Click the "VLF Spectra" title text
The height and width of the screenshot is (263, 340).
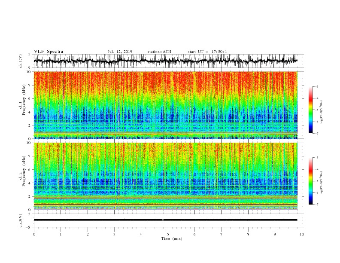tap(49, 52)
